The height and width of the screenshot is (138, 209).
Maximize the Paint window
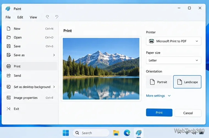[189, 8]
